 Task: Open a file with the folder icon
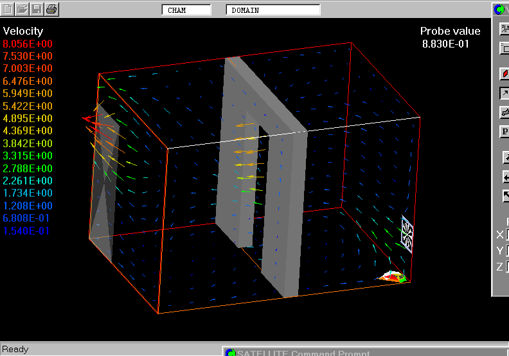pos(22,9)
